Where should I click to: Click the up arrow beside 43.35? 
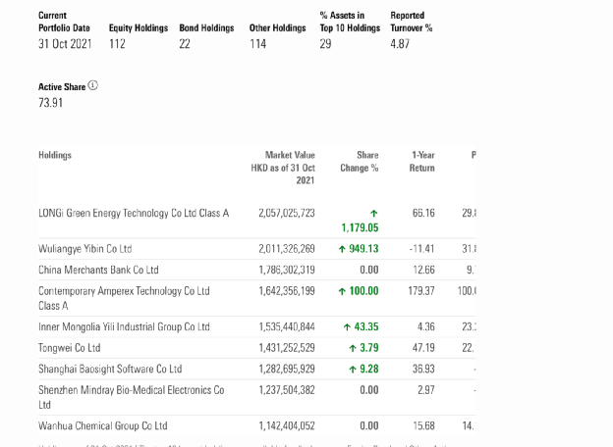[x=347, y=326]
